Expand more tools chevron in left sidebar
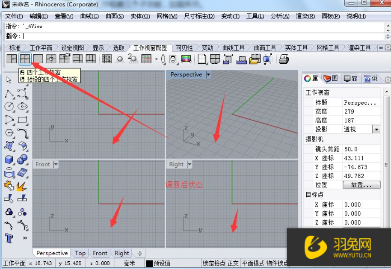This screenshot has height=269, width=391. pyautogui.click(x=25, y=238)
